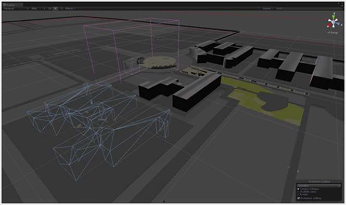Click the blue Z axis cone of the gizmo

[338, 24]
